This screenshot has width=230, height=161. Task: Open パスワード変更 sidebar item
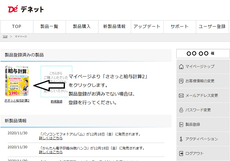(203, 110)
